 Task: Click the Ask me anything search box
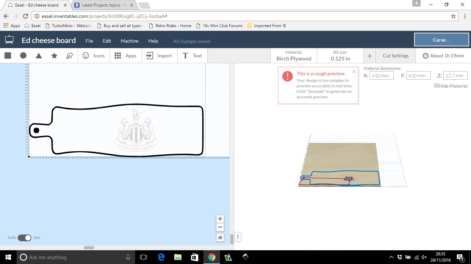(x=76, y=257)
